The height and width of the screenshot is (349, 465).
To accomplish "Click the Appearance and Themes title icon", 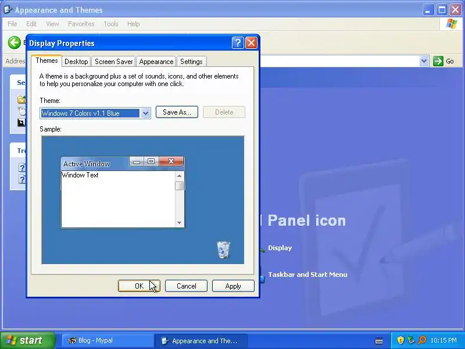I will 8,9.
